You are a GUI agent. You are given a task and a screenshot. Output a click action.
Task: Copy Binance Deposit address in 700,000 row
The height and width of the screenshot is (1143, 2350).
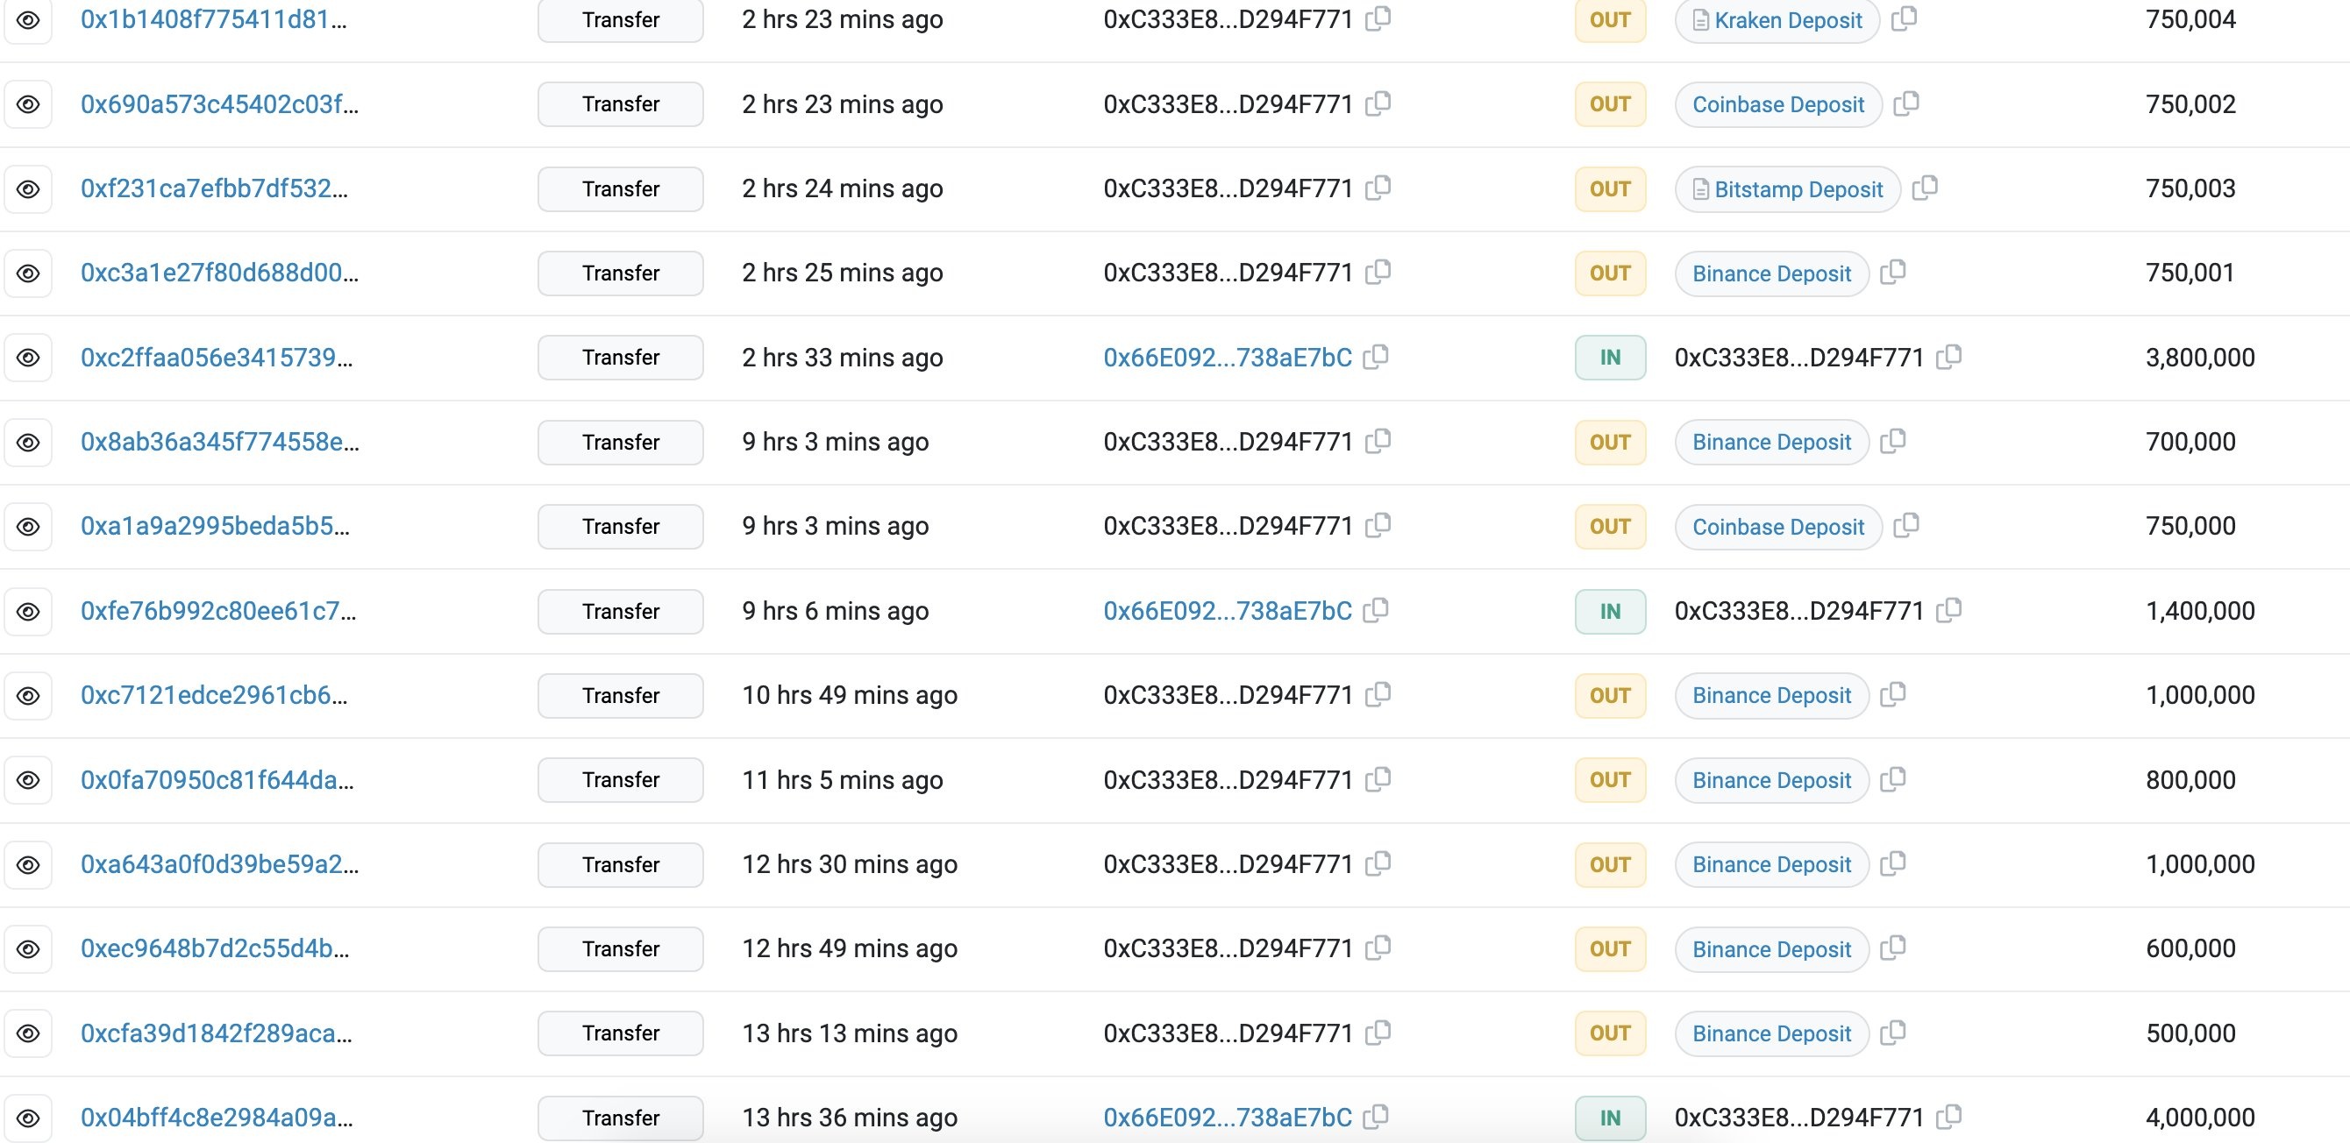[1893, 441]
